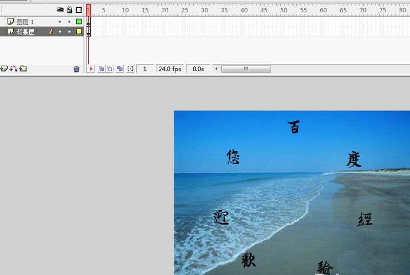Click frame 20 on the timeline ruler

[x=164, y=10]
